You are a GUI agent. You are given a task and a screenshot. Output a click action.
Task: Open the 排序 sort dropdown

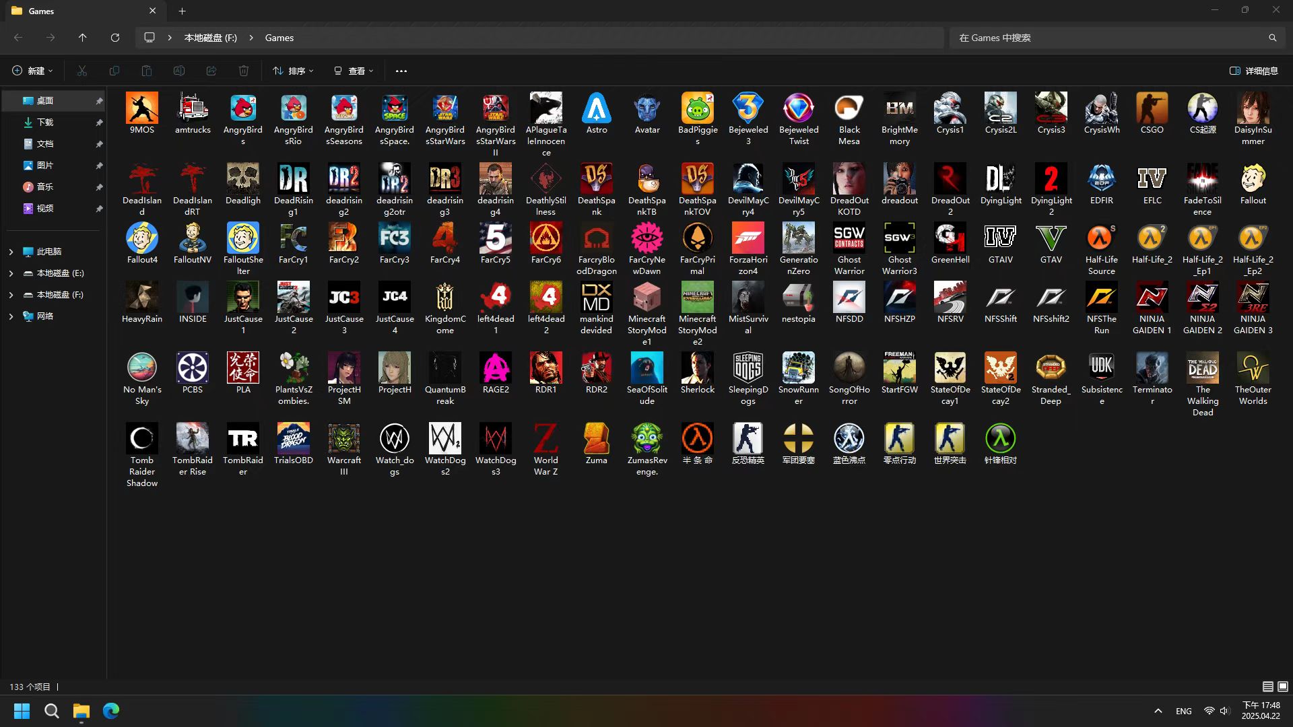pyautogui.click(x=293, y=71)
